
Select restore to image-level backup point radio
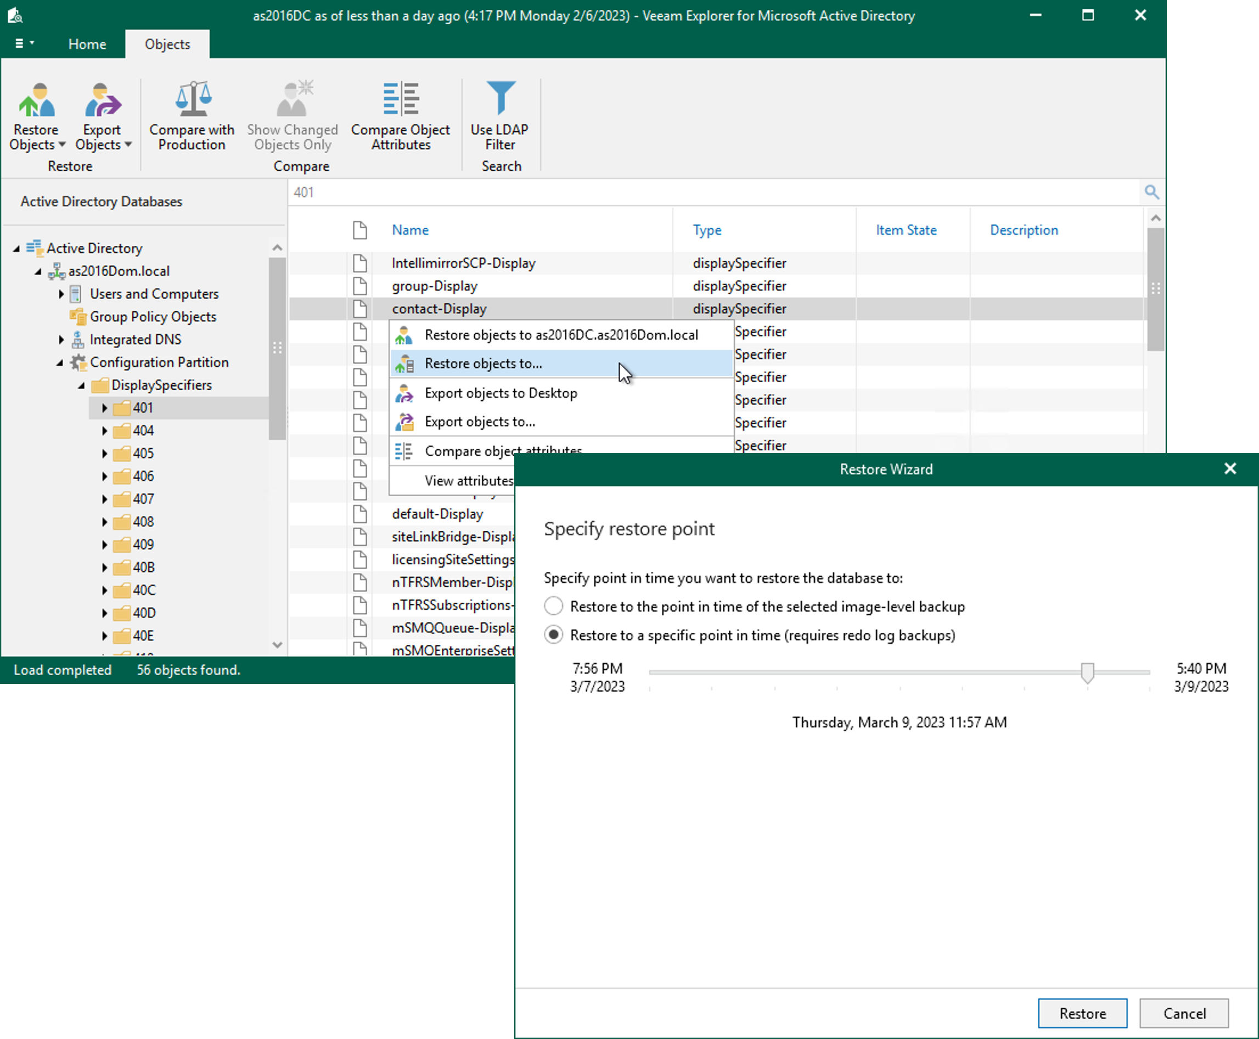click(x=554, y=606)
